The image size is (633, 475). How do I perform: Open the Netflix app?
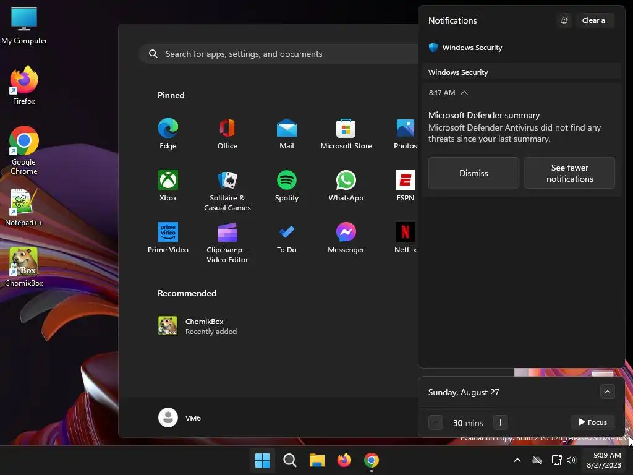click(x=406, y=238)
